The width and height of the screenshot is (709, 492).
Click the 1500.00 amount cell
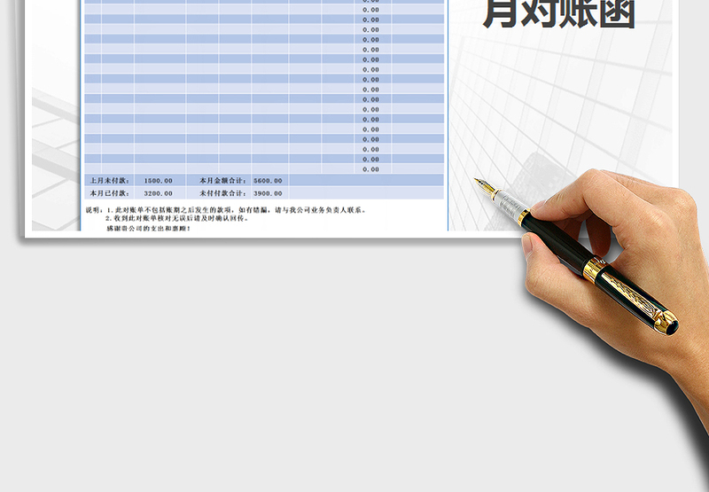coord(160,181)
